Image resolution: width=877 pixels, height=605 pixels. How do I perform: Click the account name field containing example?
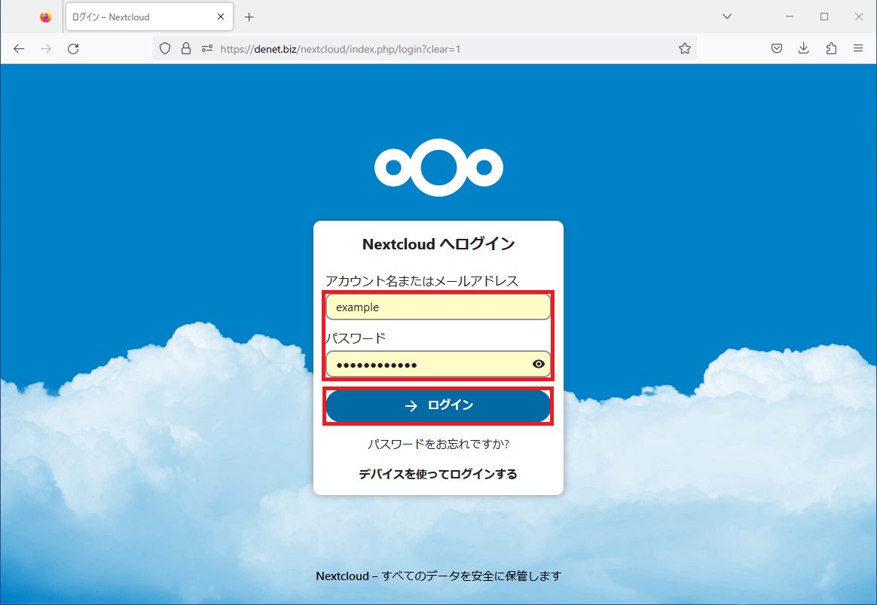tap(438, 307)
